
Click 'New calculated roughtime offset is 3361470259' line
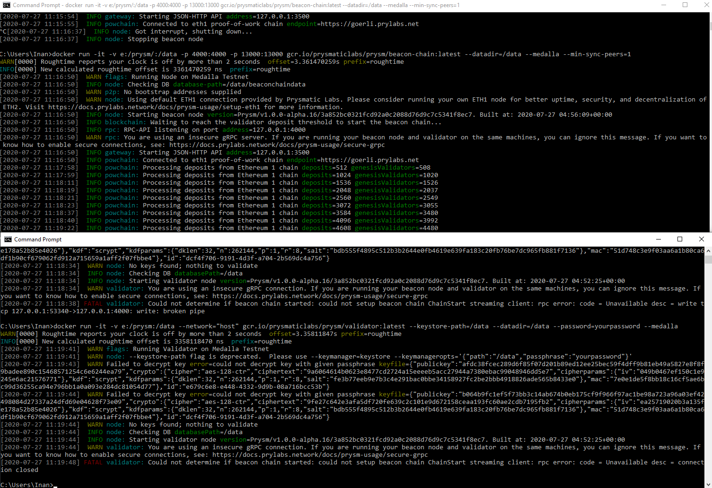pyautogui.click(x=145, y=69)
